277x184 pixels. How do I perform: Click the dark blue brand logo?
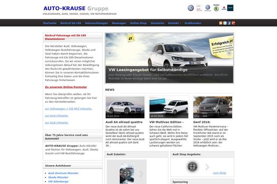click(230, 8)
